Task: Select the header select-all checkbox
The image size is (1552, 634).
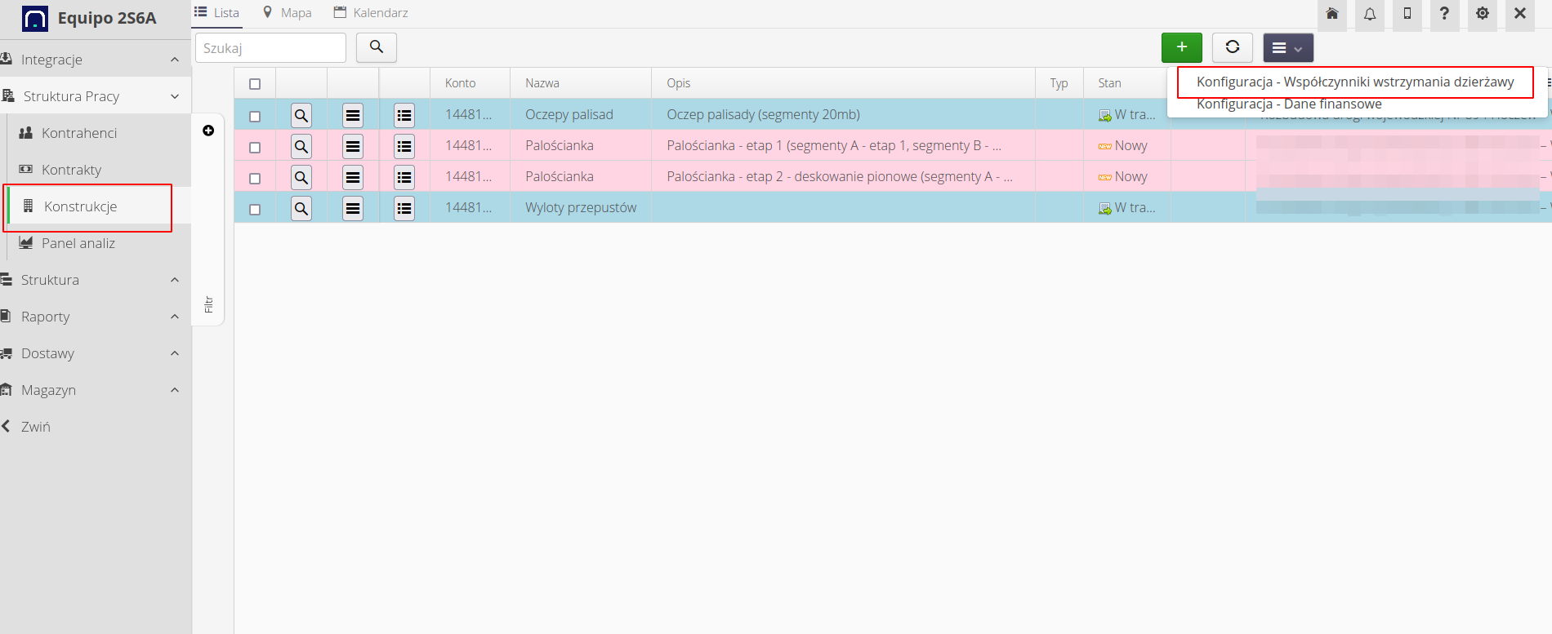Action: (255, 84)
